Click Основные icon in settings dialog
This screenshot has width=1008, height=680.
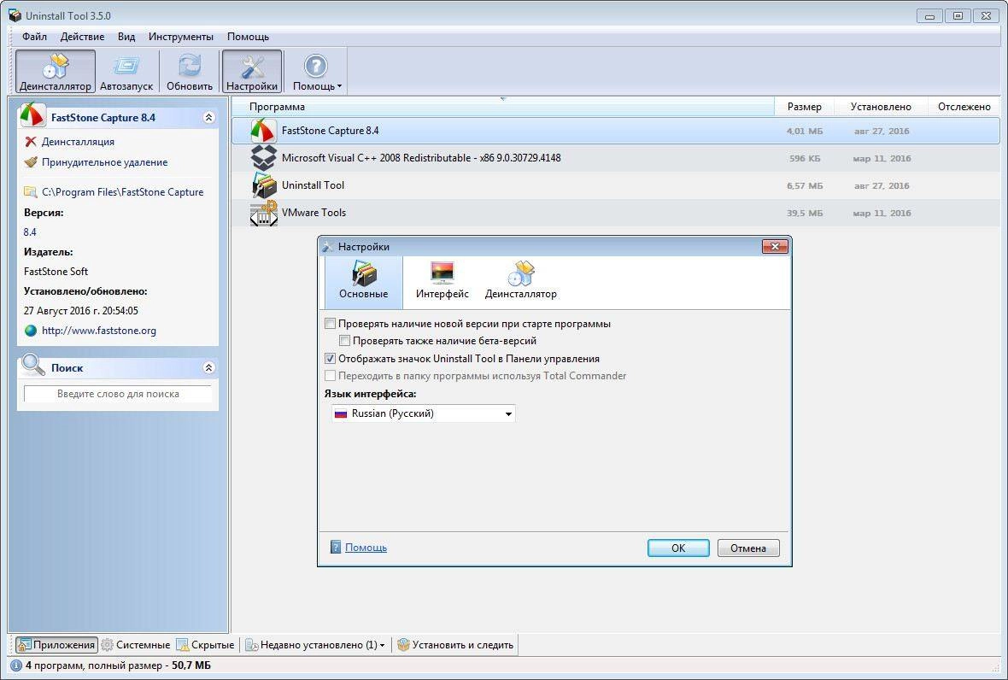tap(364, 274)
